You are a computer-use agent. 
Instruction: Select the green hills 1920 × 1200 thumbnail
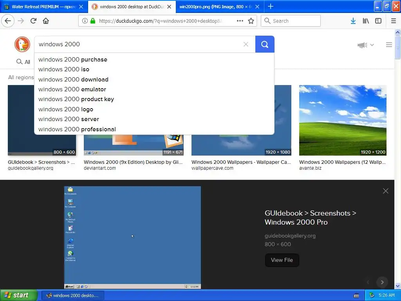tap(343, 120)
